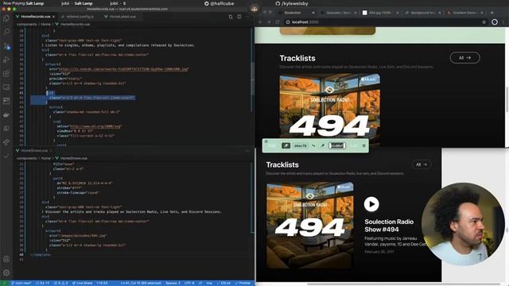Click Prettier in the status bar

[243, 283]
